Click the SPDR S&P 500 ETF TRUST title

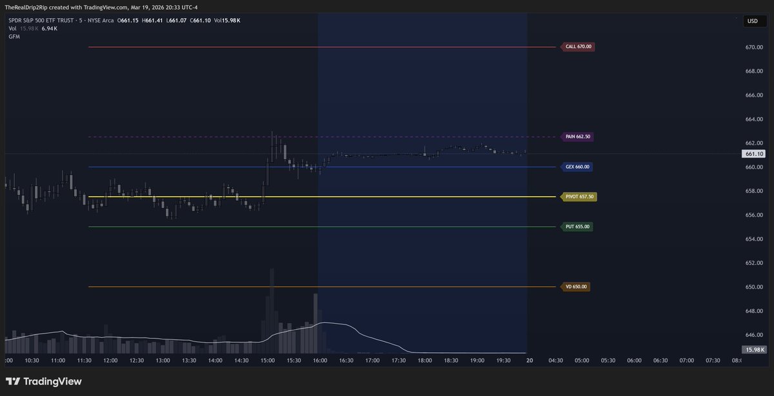43,21
